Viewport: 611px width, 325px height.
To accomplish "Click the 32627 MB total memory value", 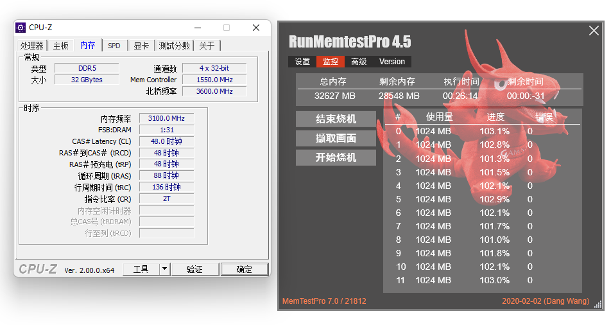I will (335, 96).
